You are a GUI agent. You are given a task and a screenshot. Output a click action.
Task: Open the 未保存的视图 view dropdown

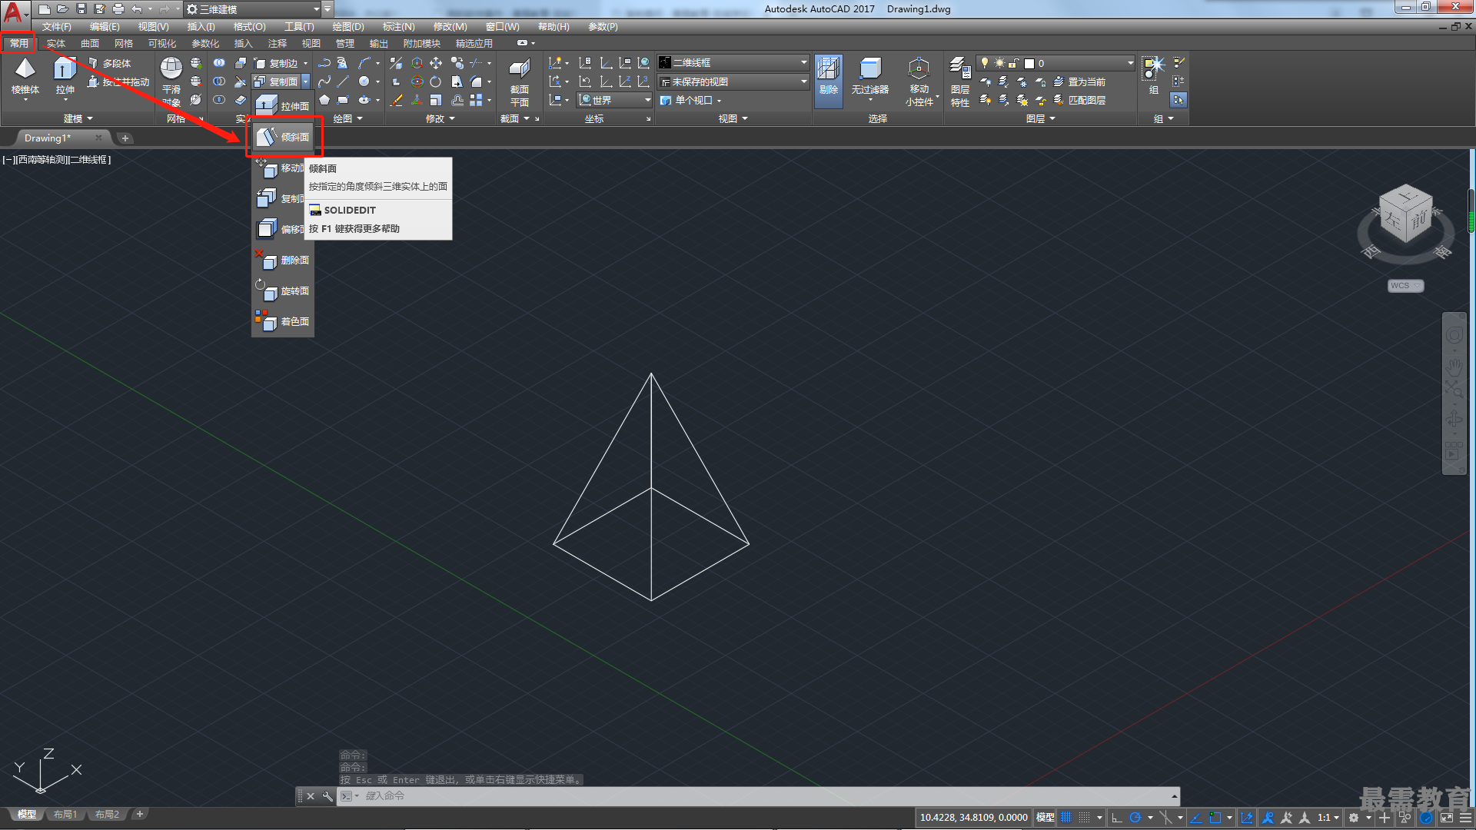coord(733,81)
